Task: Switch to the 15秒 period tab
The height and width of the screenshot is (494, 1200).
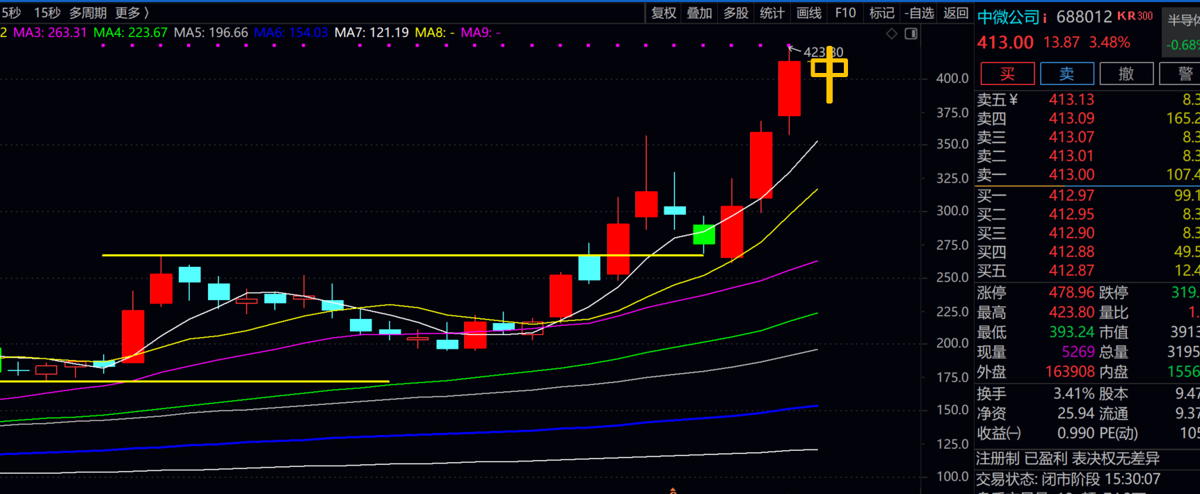Action: [47, 13]
